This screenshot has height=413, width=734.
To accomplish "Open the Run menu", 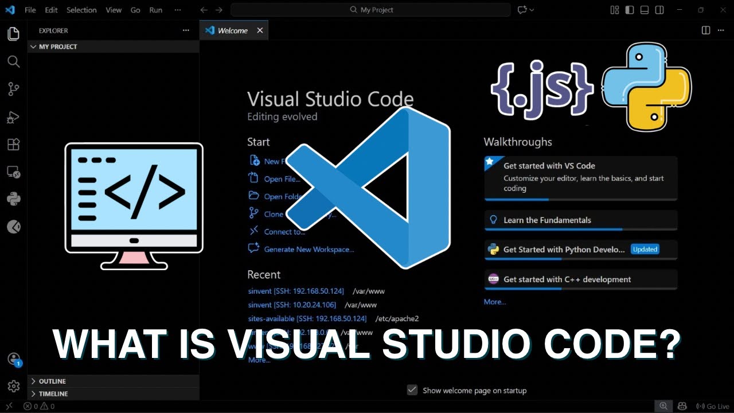I will (x=155, y=10).
